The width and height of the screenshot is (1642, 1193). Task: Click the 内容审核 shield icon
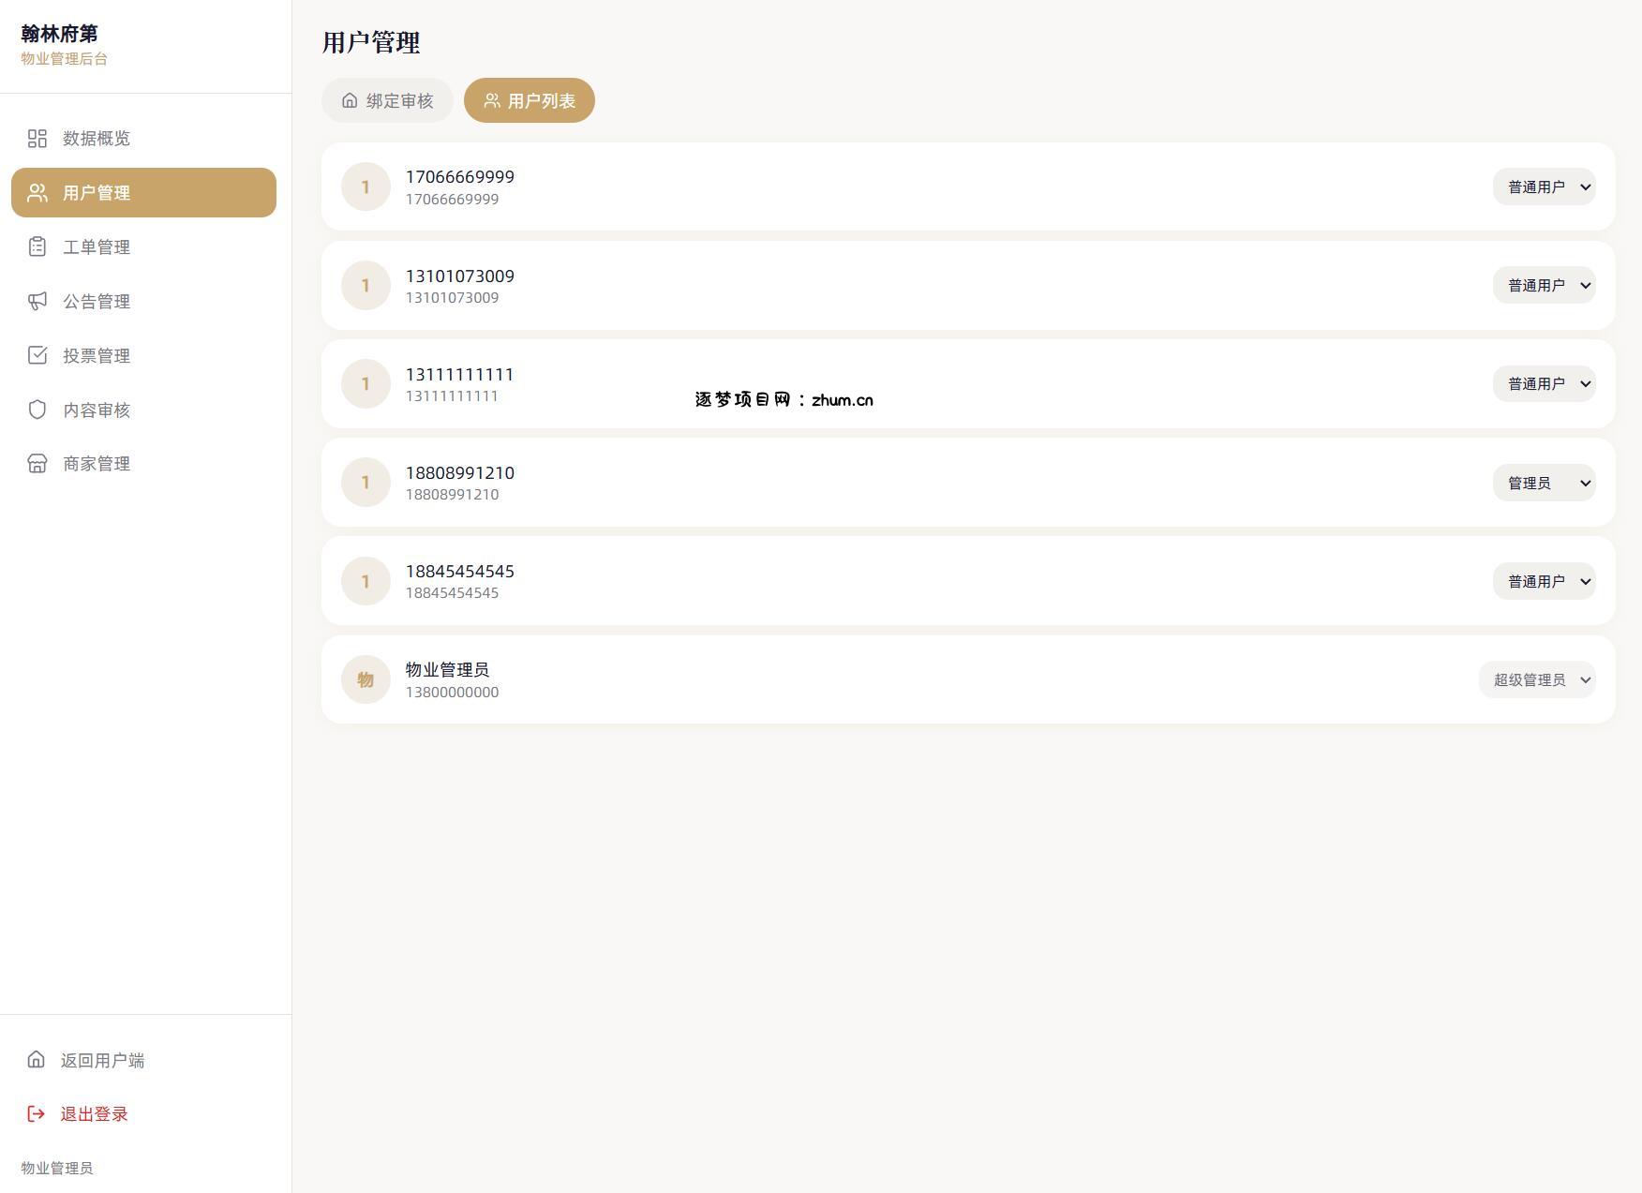coord(37,410)
